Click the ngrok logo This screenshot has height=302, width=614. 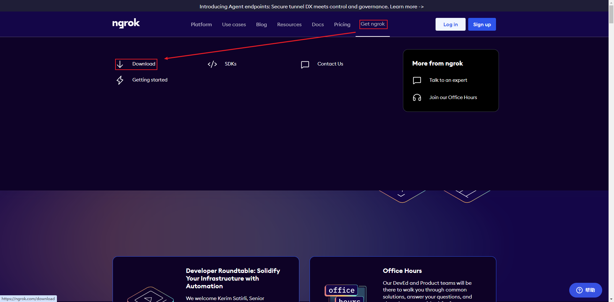point(126,23)
